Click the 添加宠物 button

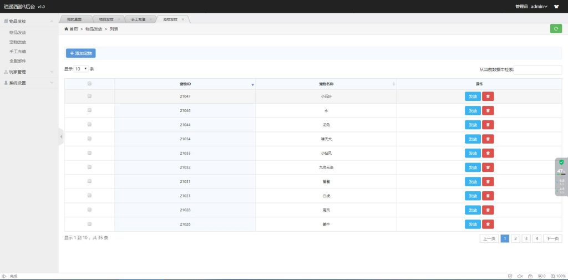tap(81, 53)
